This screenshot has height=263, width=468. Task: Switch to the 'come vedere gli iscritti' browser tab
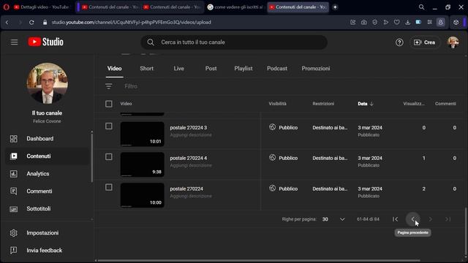[x=235, y=7]
